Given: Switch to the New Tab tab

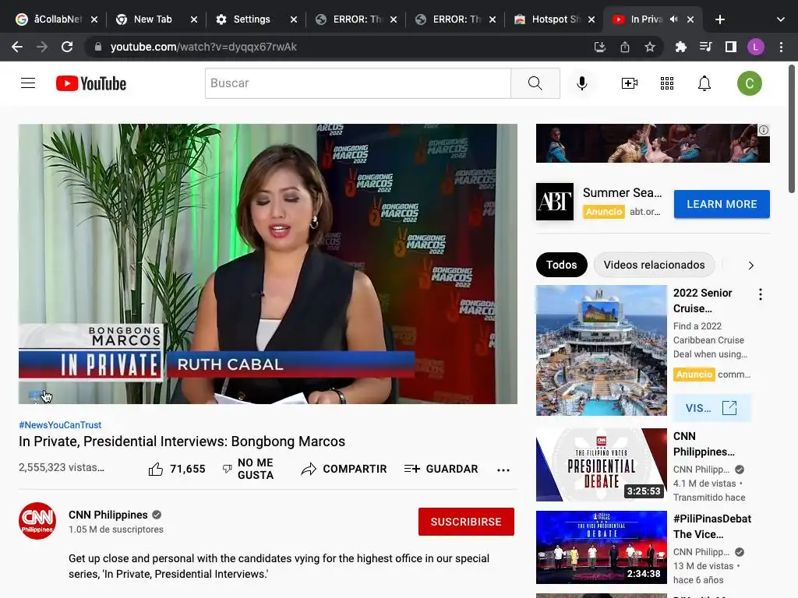Looking at the screenshot, I should coord(156,19).
